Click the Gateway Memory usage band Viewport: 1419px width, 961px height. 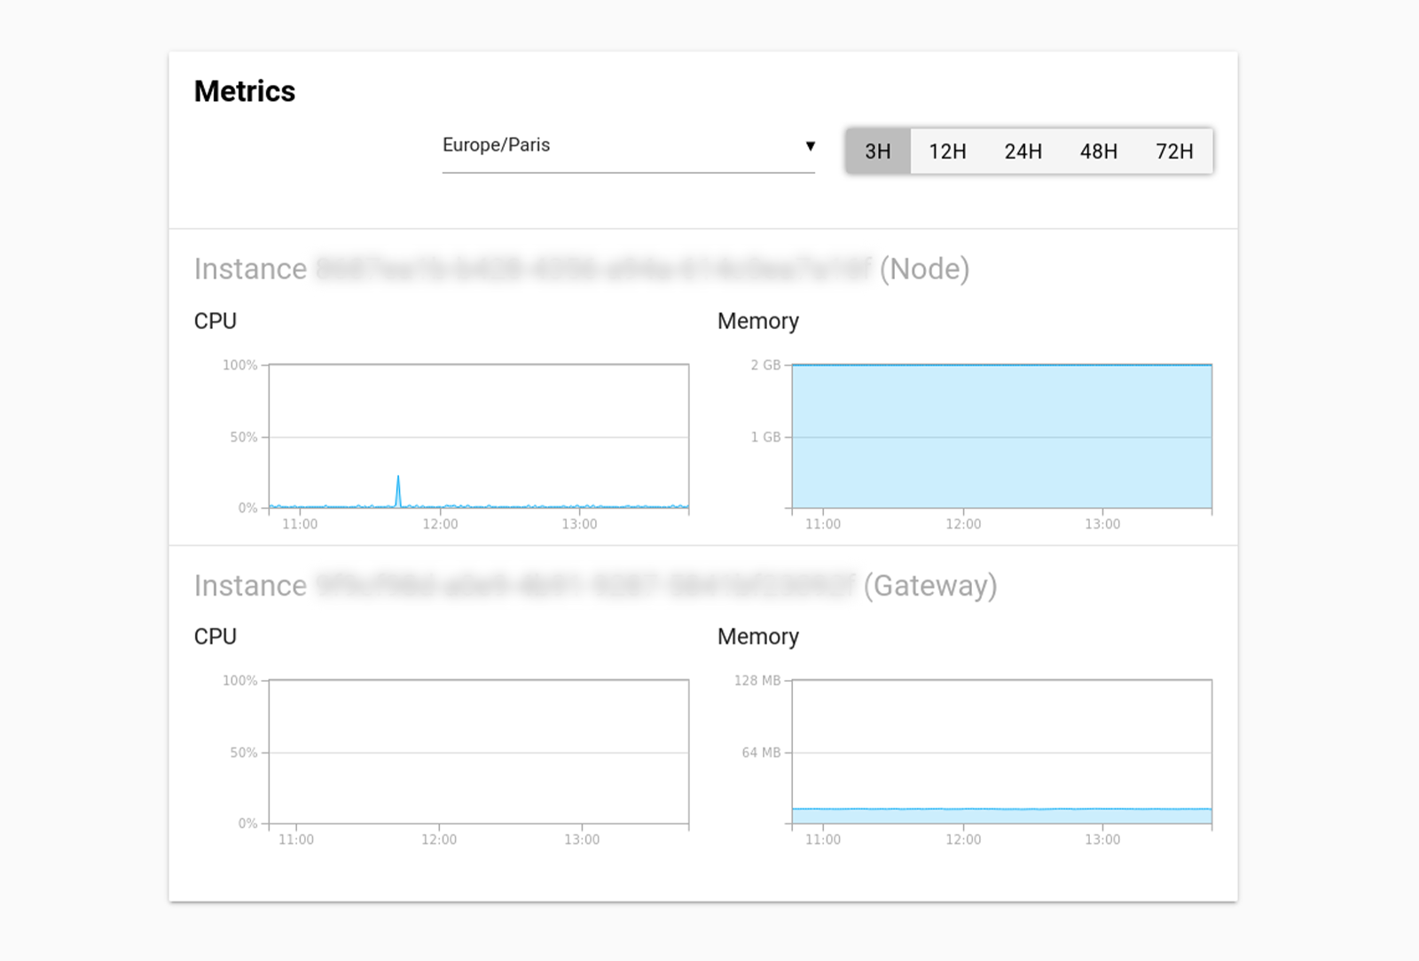[x=1001, y=816]
